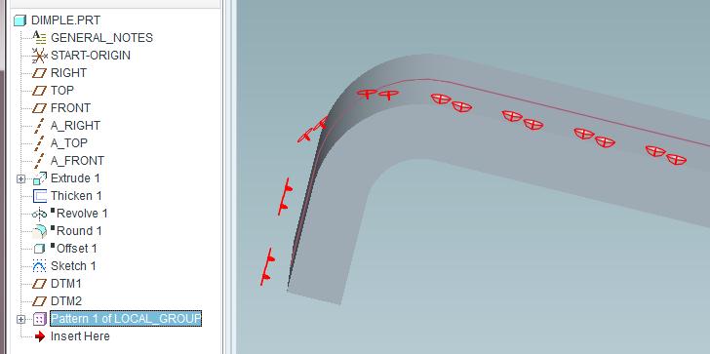Click the Pattern 1 group icon
Viewport: 710px width, 354px height.
[x=40, y=319]
